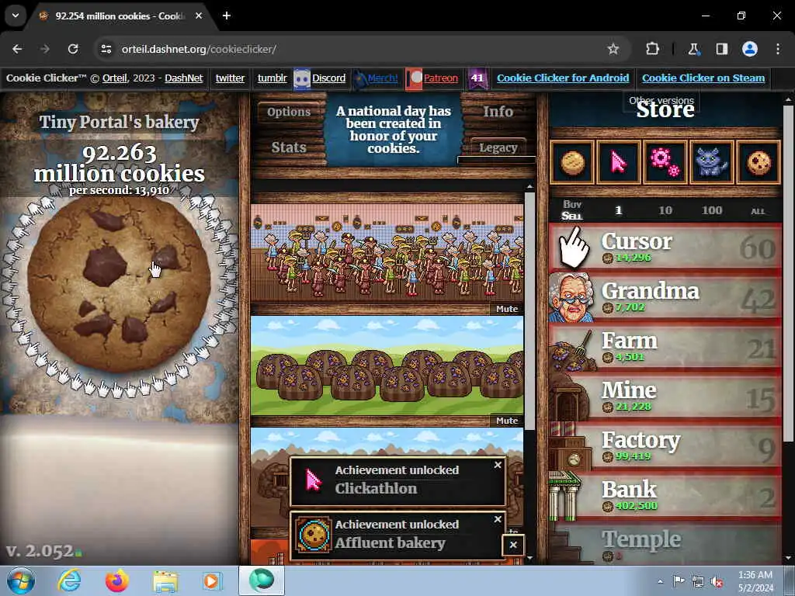Read the news ticker about a national day
This screenshot has width=795, height=596.
point(393,130)
